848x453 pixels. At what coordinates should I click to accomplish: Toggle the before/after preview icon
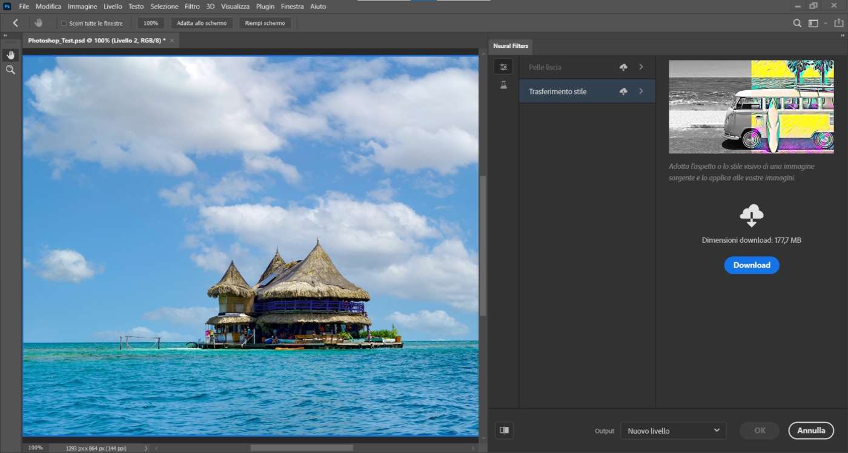504,430
